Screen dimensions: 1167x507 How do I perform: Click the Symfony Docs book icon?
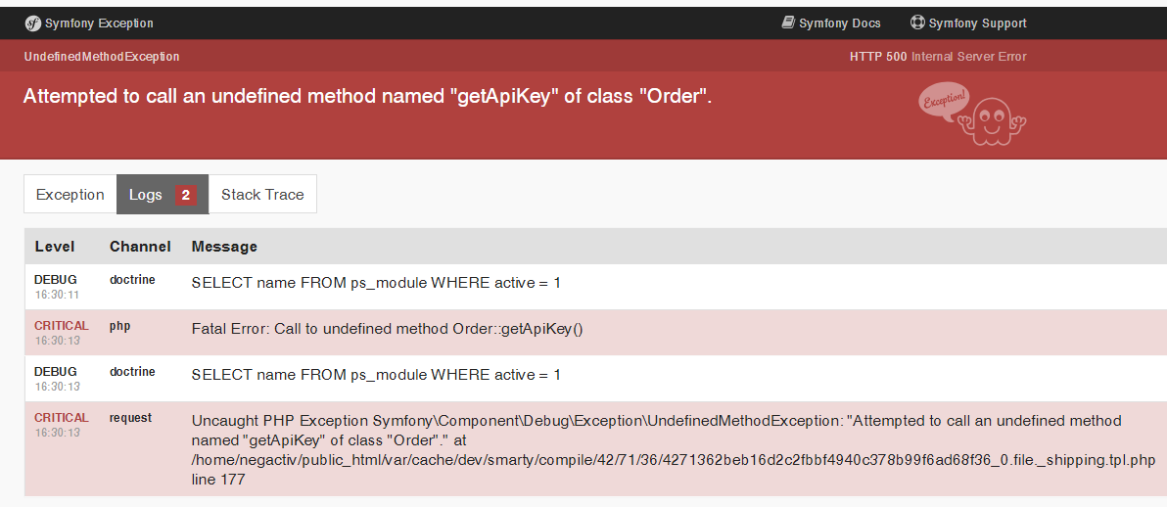click(x=788, y=23)
